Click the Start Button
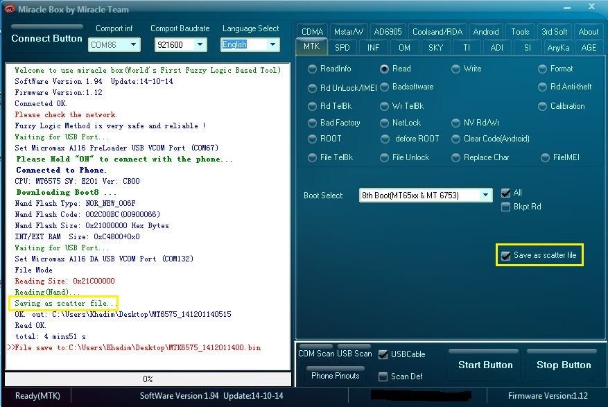The image size is (608, 407). [485, 365]
